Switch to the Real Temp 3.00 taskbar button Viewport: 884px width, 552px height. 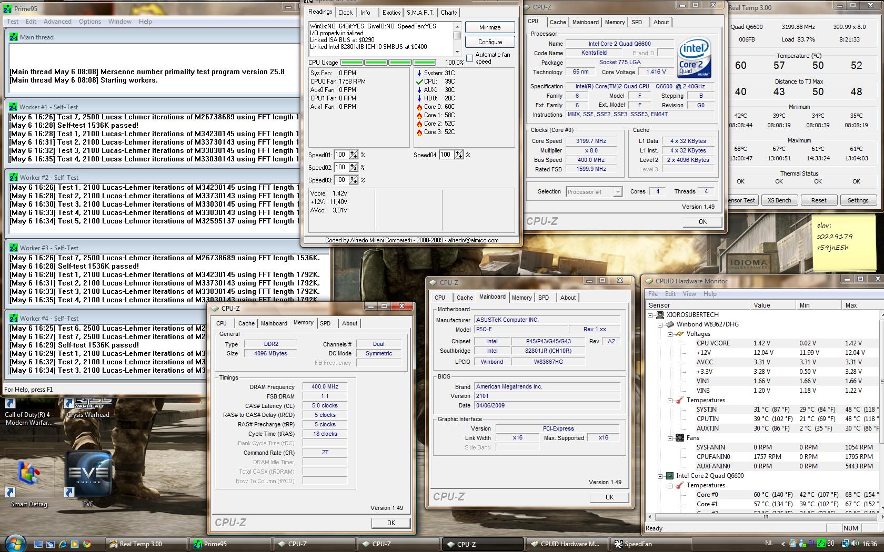[146, 544]
